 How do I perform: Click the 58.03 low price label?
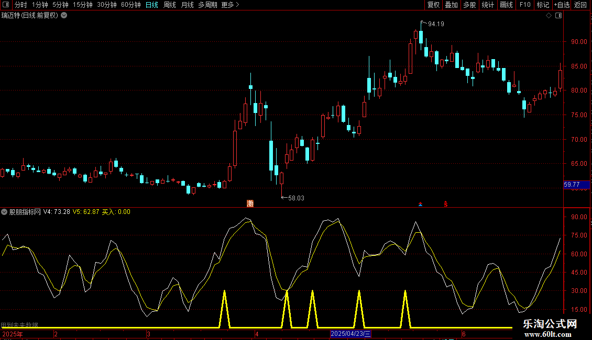(x=296, y=198)
